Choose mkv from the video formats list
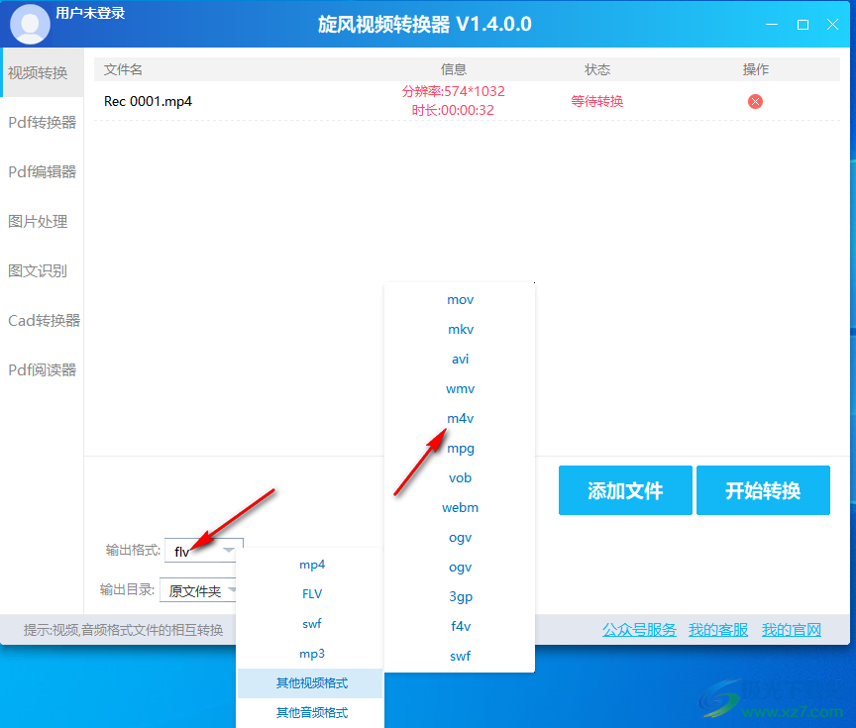 (459, 329)
